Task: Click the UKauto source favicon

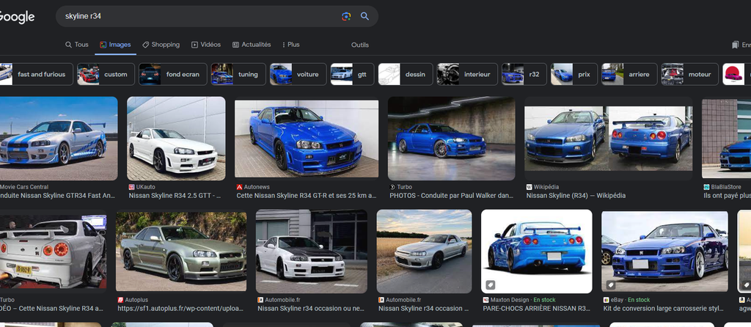Action: [131, 187]
